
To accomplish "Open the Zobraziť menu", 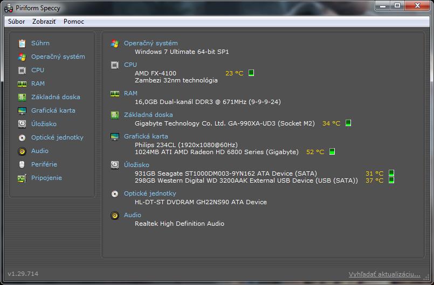I will 44,22.
